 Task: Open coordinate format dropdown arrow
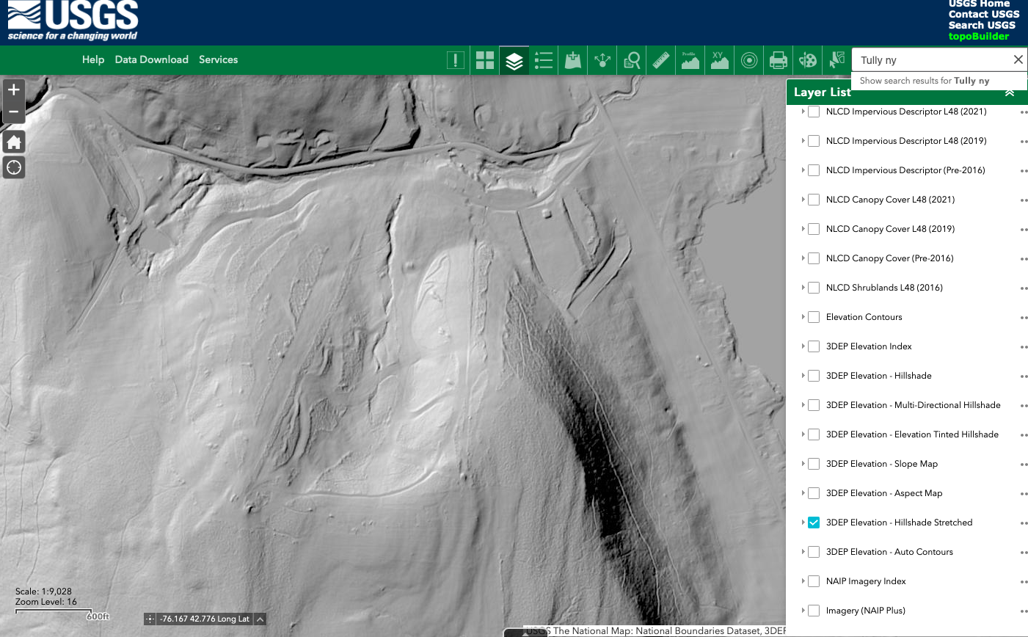260,619
